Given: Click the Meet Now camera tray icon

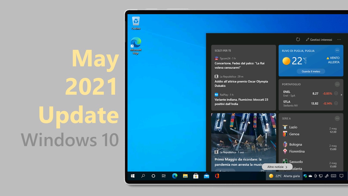Looking at the screenshot, I should 315,176.
